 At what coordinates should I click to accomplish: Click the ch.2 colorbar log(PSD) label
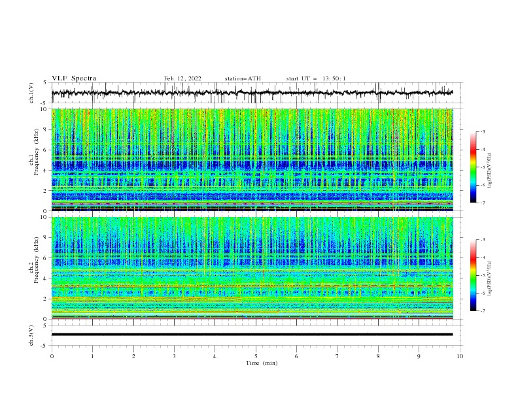pos(490,278)
